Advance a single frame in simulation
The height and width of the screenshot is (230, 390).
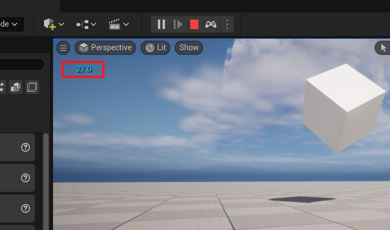[178, 24]
